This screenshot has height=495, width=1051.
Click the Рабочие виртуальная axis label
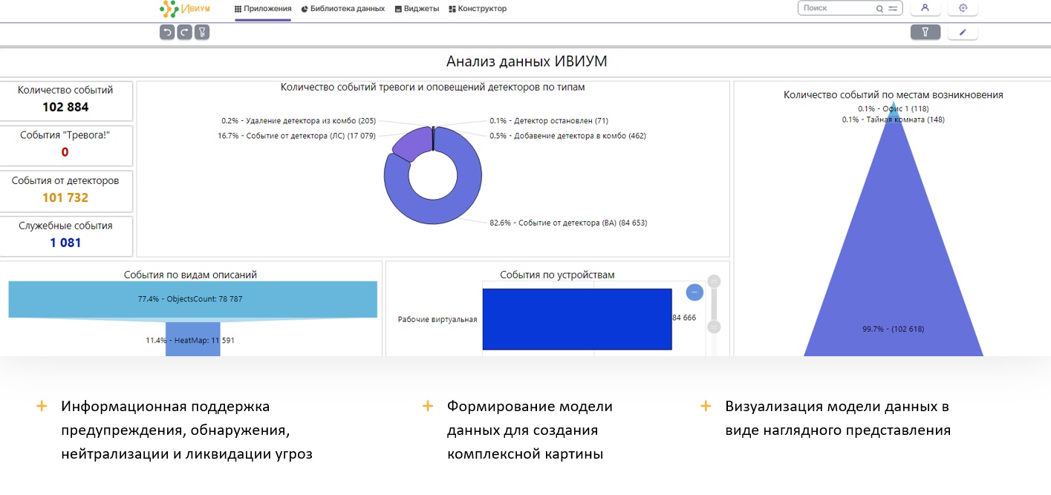pyautogui.click(x=437, y=319)
